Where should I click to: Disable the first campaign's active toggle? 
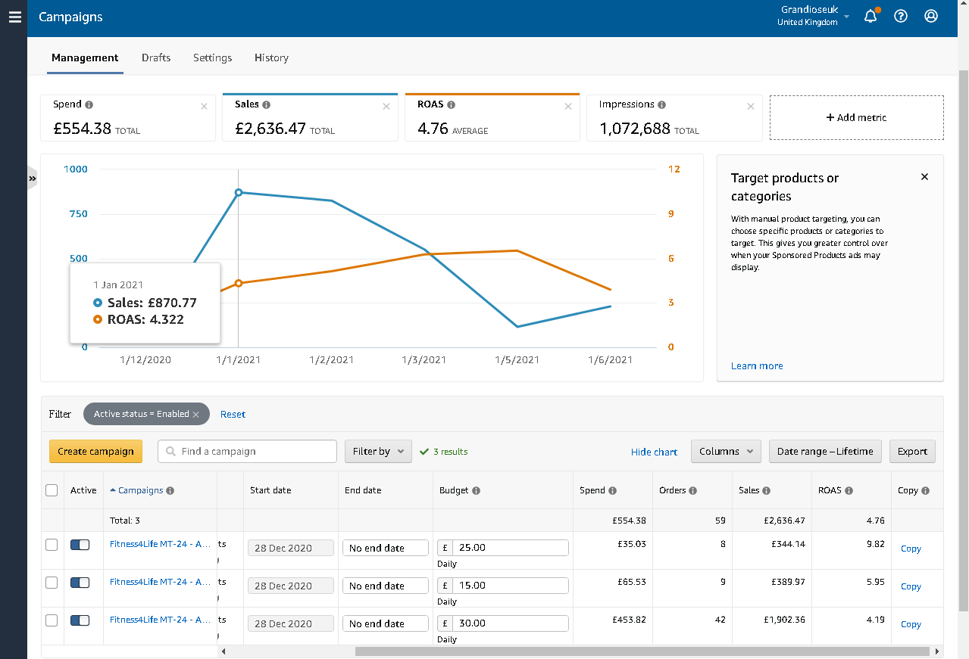pyautogui.click(x=80, y=545)
